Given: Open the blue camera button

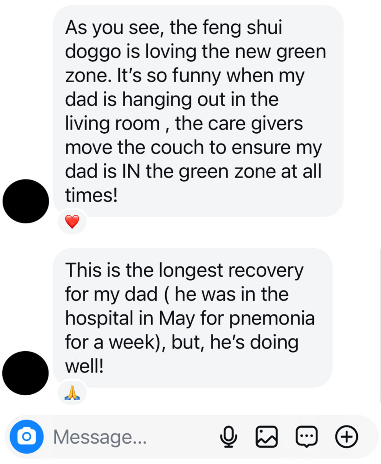Looking at the screenshot, I should pos(27,436).
